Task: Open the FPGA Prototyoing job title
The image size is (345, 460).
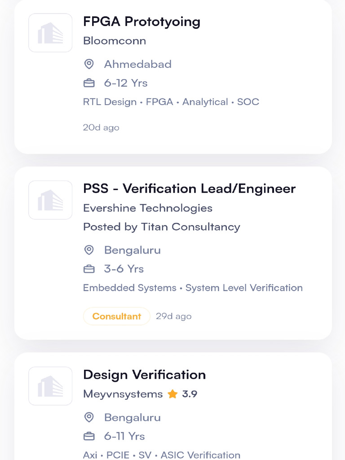Action: click(142, 22)
